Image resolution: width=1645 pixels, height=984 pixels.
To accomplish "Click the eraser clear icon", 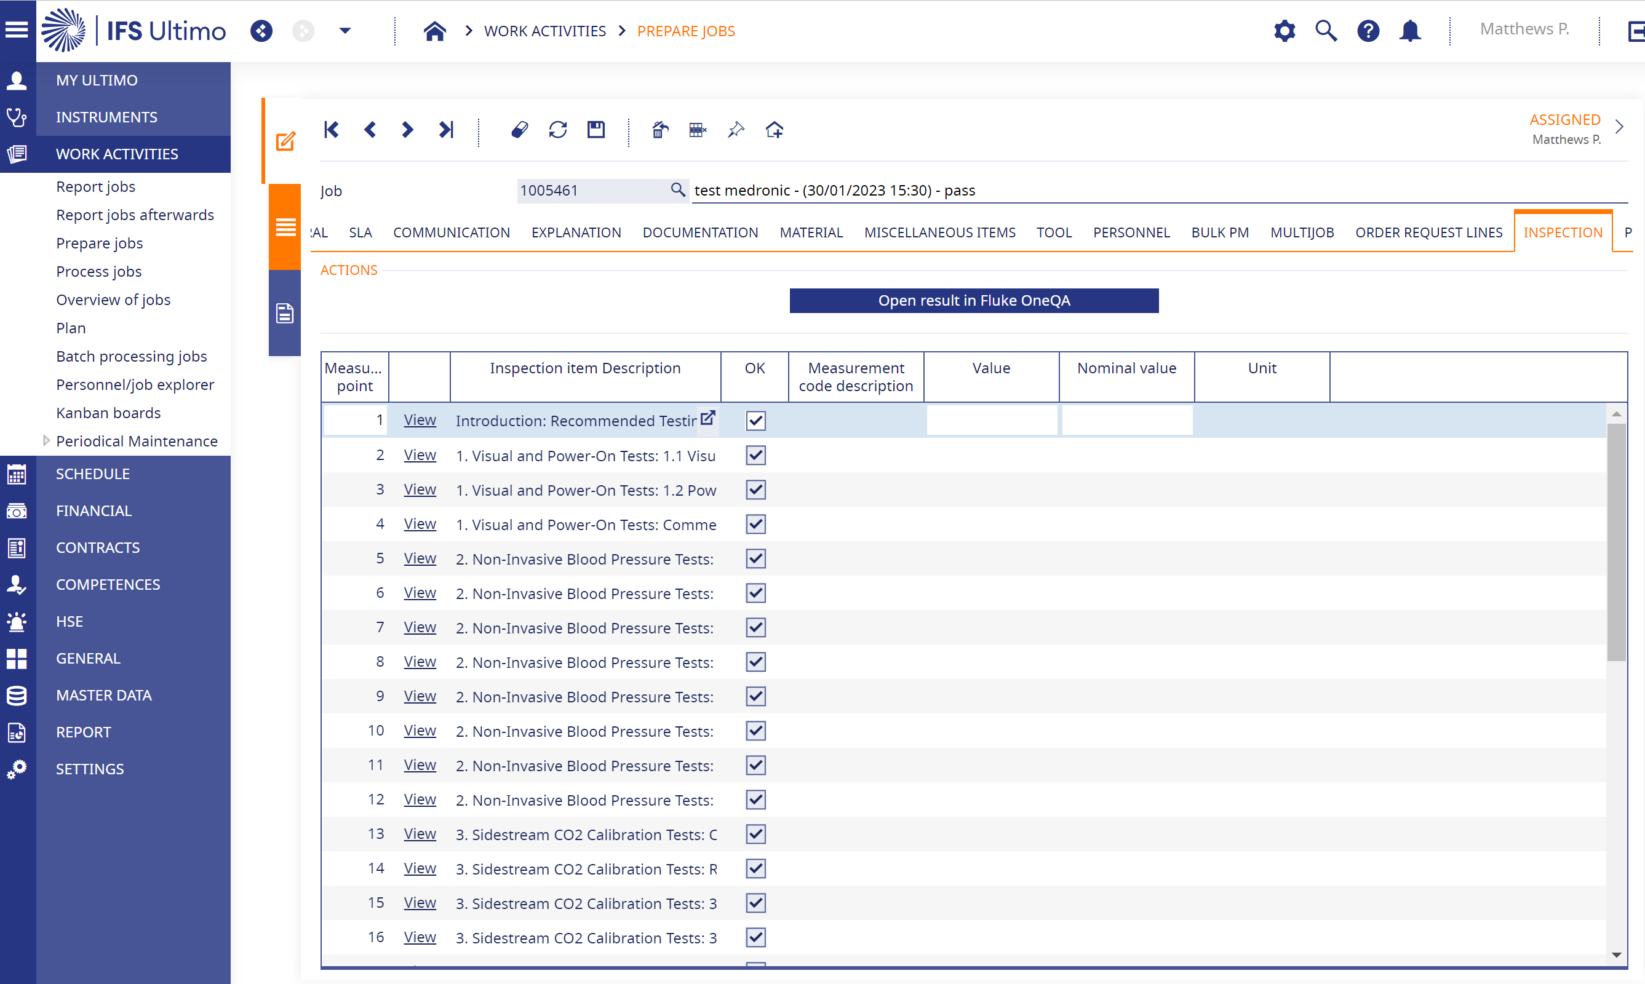I will tap(520, 130).
